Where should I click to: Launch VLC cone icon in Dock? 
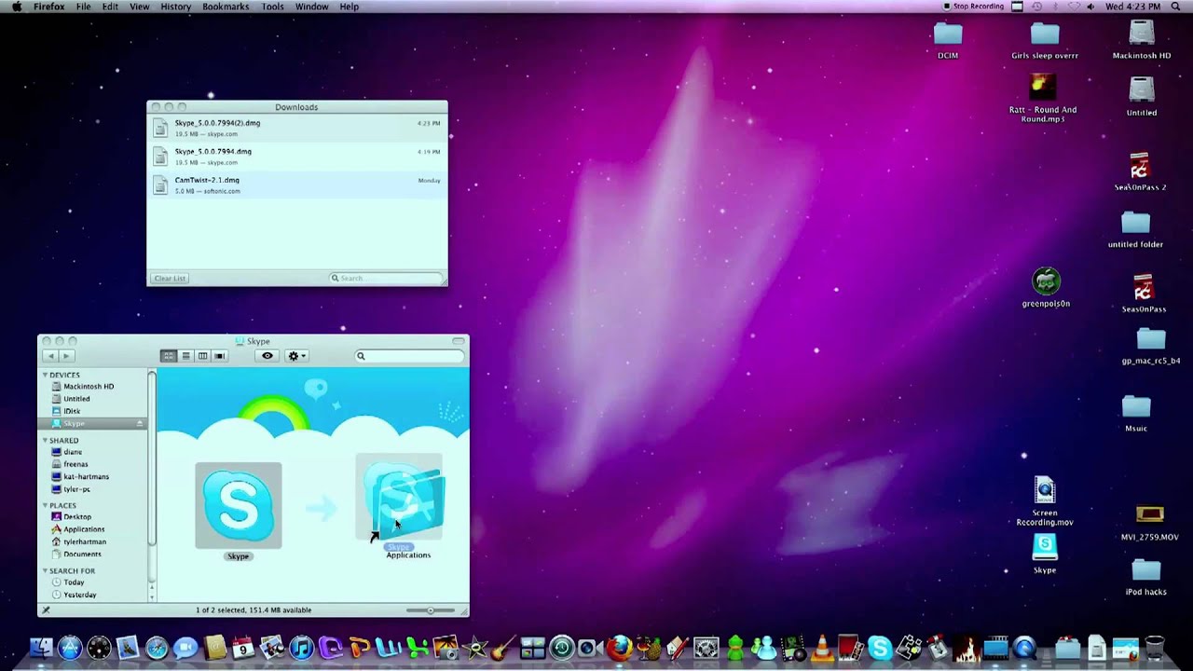(x=822, y=648)
